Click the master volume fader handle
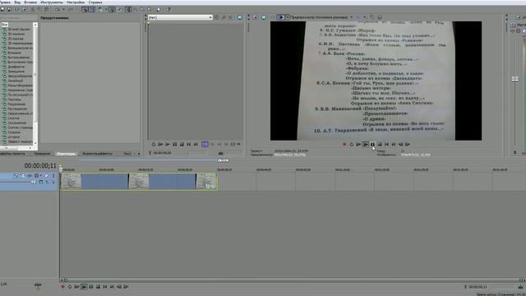The image size is (526, 296). pos(515,79)
